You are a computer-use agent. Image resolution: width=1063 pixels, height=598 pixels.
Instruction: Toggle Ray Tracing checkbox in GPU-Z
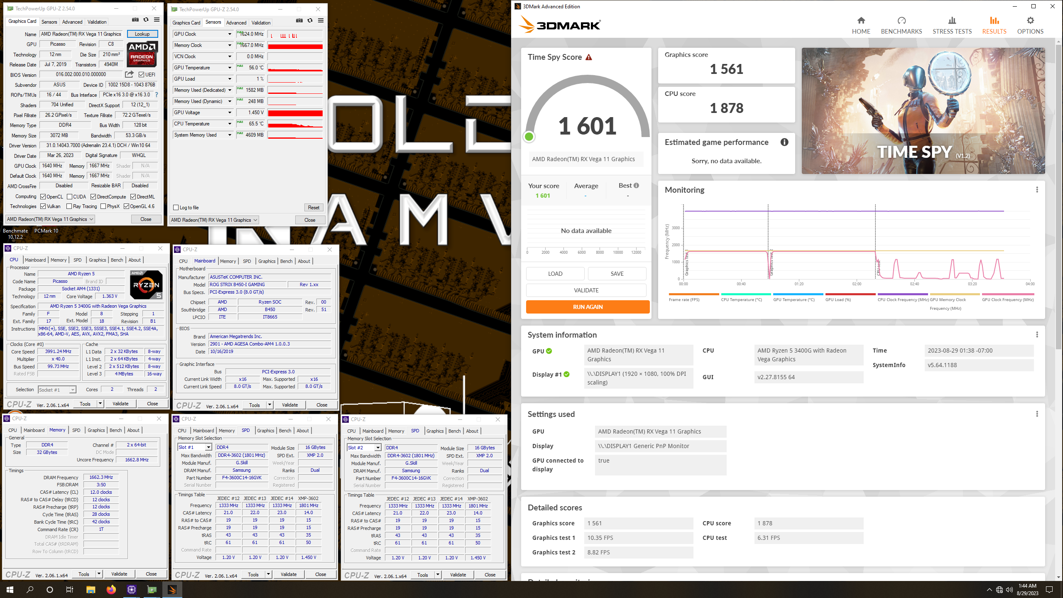click(69, 206)
